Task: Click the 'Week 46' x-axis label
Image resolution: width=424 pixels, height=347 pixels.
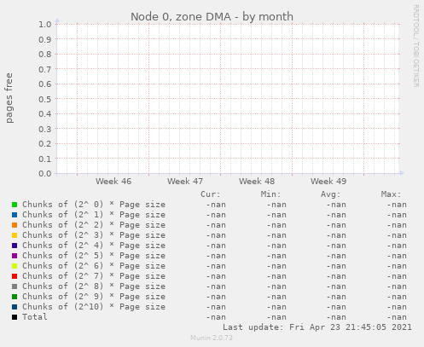Action: 113,182
